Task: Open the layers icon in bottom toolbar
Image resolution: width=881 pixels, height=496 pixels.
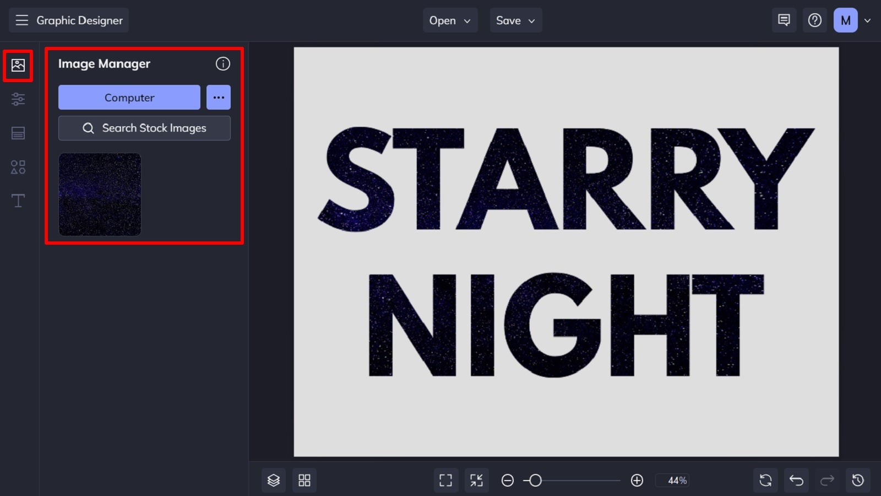Action: (x=274, y=480)
